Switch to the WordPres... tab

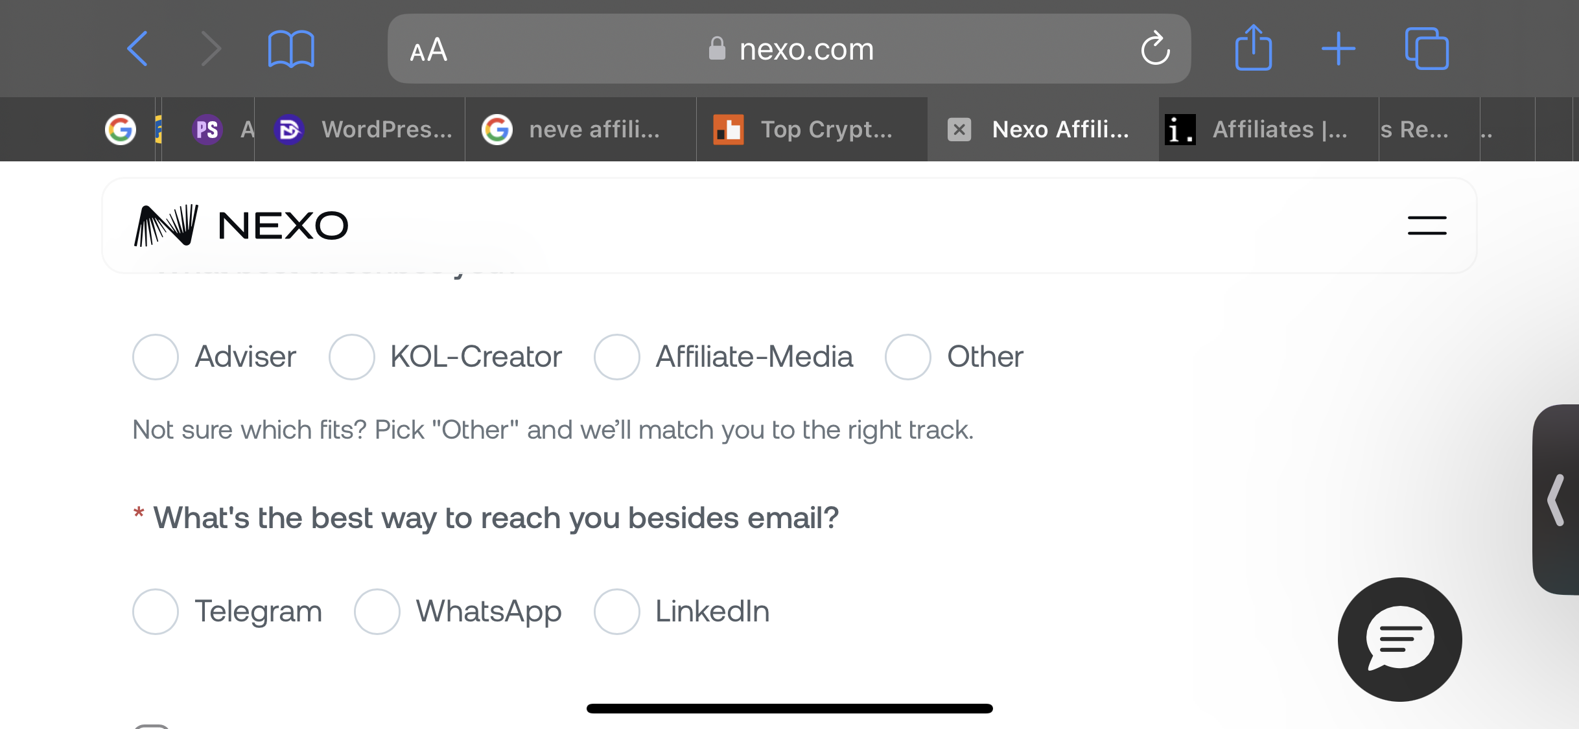(360, 130)
